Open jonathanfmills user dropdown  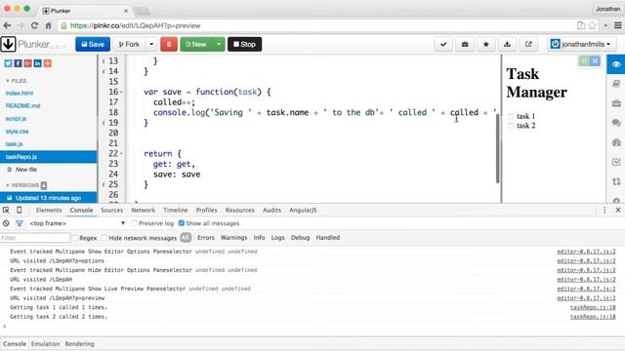pyautogui.click(x=582, y=44)
